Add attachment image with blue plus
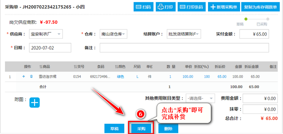283x134 pixels. 34,102
